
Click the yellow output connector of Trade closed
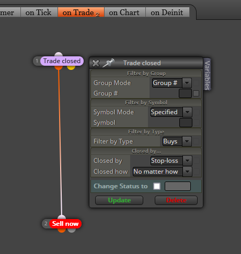click(71, 67)
